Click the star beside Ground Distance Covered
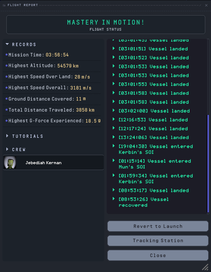This screenshot has height=272, width=211. click(x=7, y=99)
